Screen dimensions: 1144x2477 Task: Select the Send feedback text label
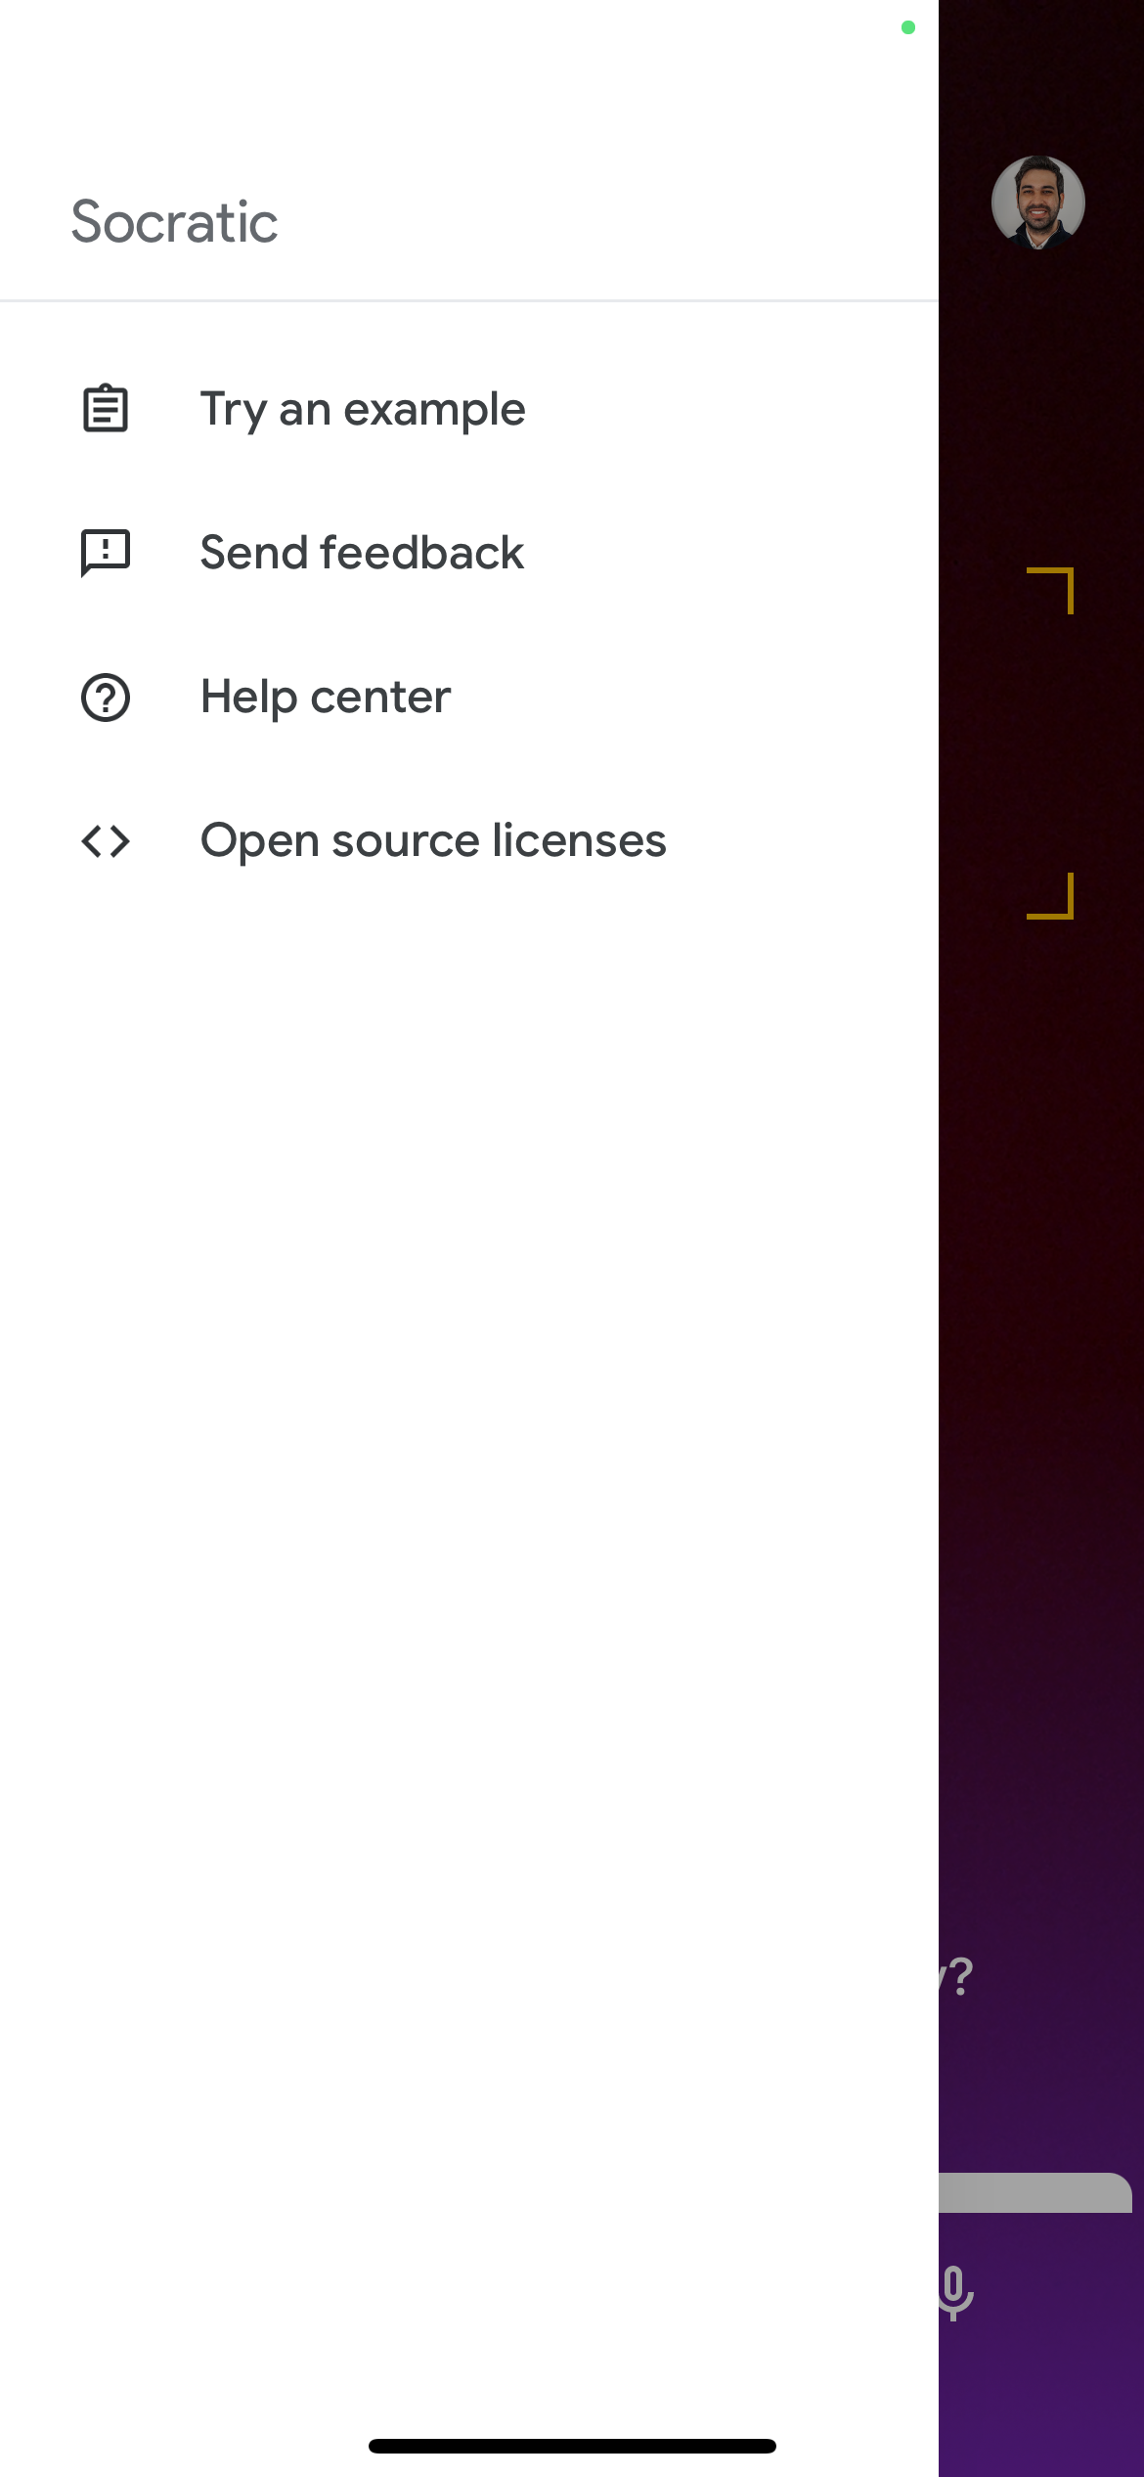click(362, 553)
